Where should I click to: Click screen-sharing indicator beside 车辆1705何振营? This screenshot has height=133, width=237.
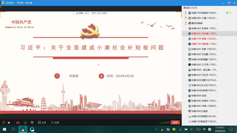point(227,13)
